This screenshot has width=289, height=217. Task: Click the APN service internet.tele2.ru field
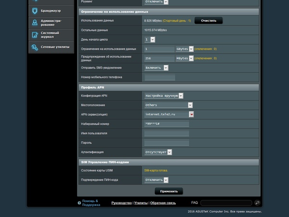(167, 114)
